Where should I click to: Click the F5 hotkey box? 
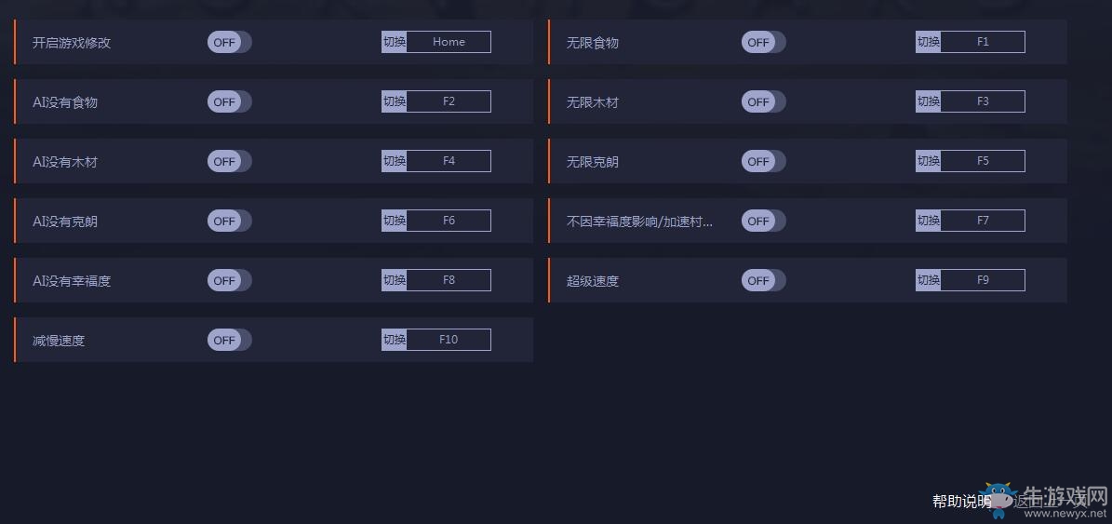[983, 161]
